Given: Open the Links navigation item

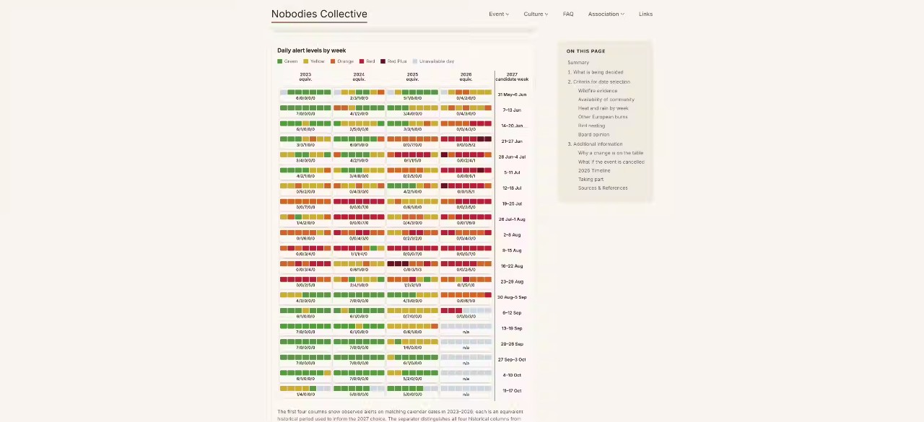Looking at the screenshot, I should (645, 14).
